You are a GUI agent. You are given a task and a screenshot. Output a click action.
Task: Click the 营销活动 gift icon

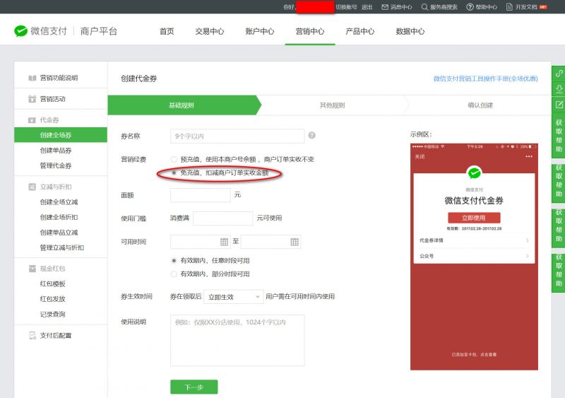pyautogui.click(x=32, y=99)
